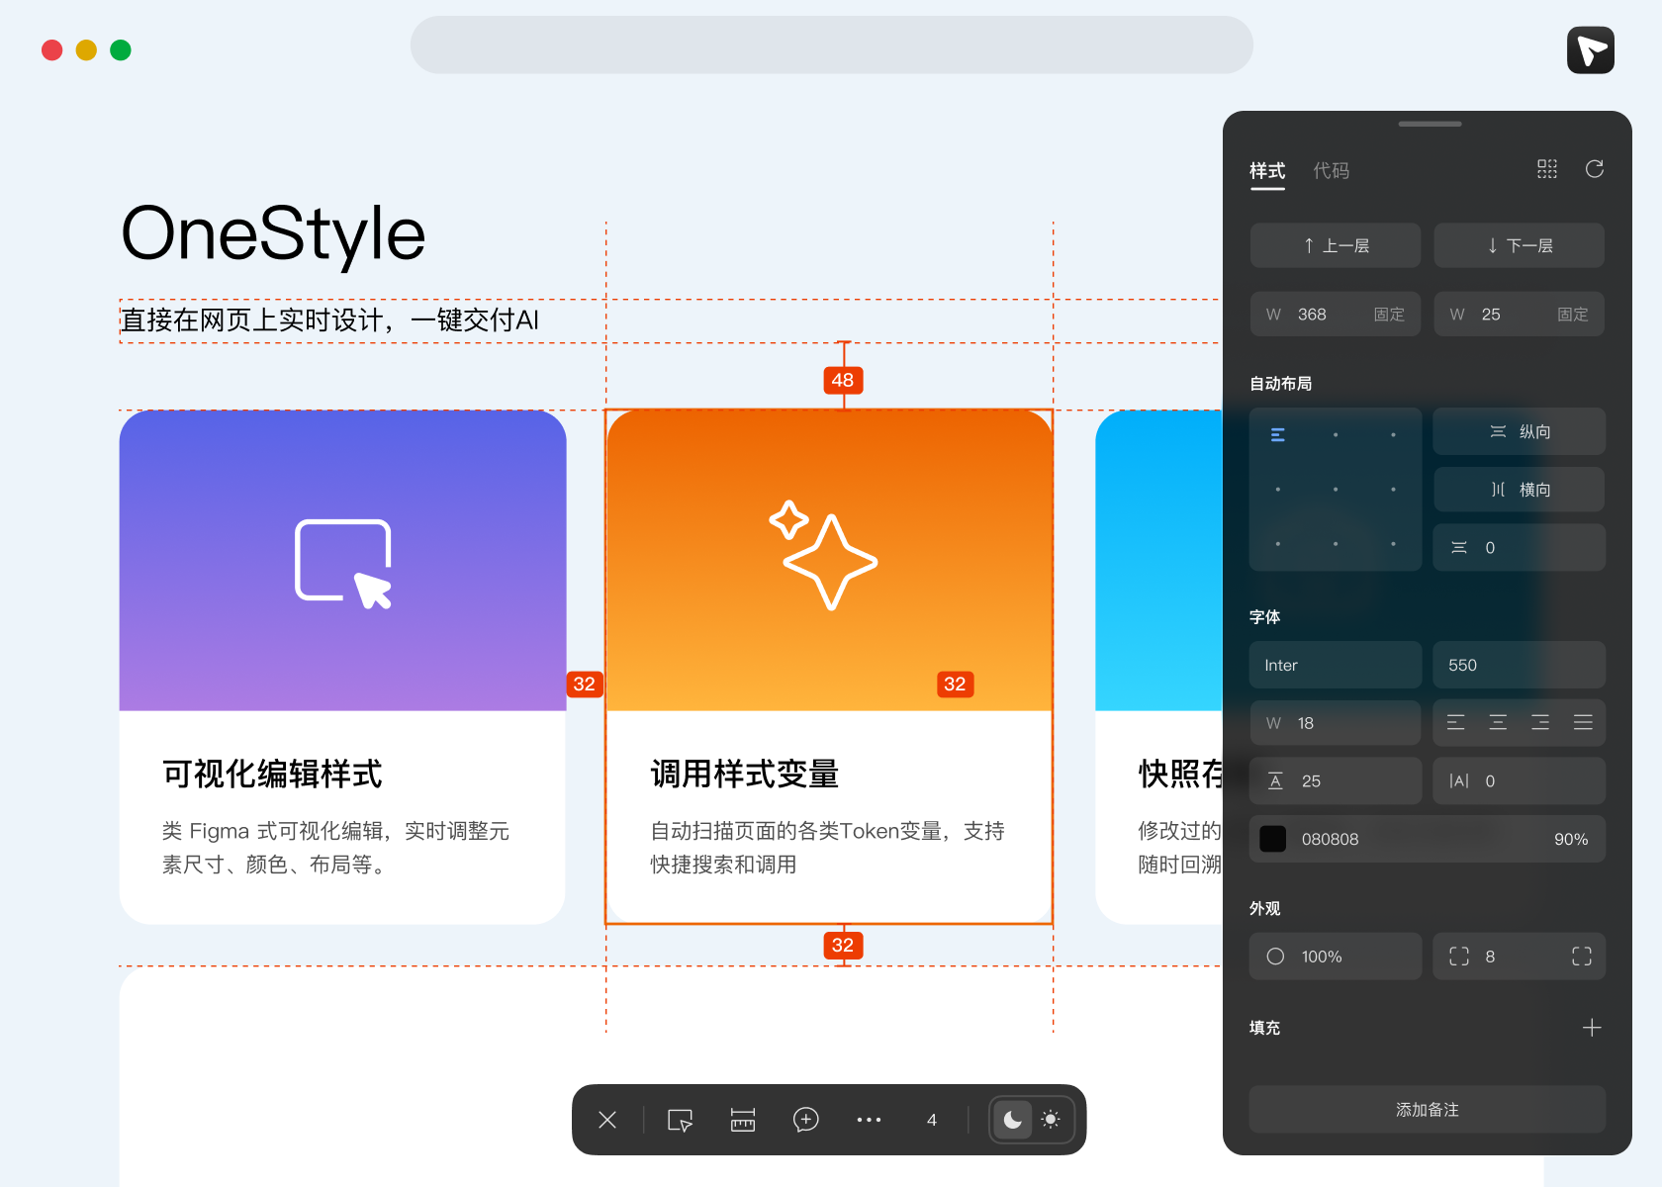
Task: Click the font size field showing 18
Action: point(1336,723)
